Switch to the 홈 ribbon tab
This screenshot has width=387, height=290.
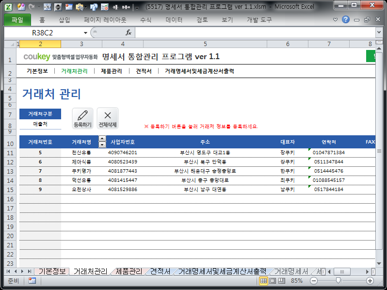[x=42, y=20]
